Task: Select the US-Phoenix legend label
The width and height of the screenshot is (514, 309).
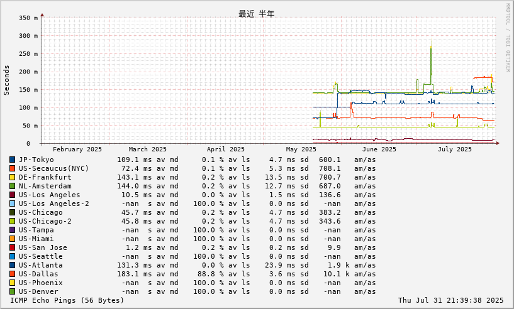Action: click(x=41, y=283)
